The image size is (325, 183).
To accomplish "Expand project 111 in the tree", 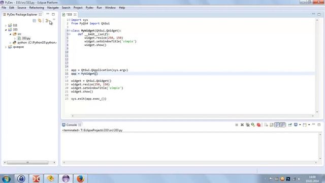I will coord(6,25).
